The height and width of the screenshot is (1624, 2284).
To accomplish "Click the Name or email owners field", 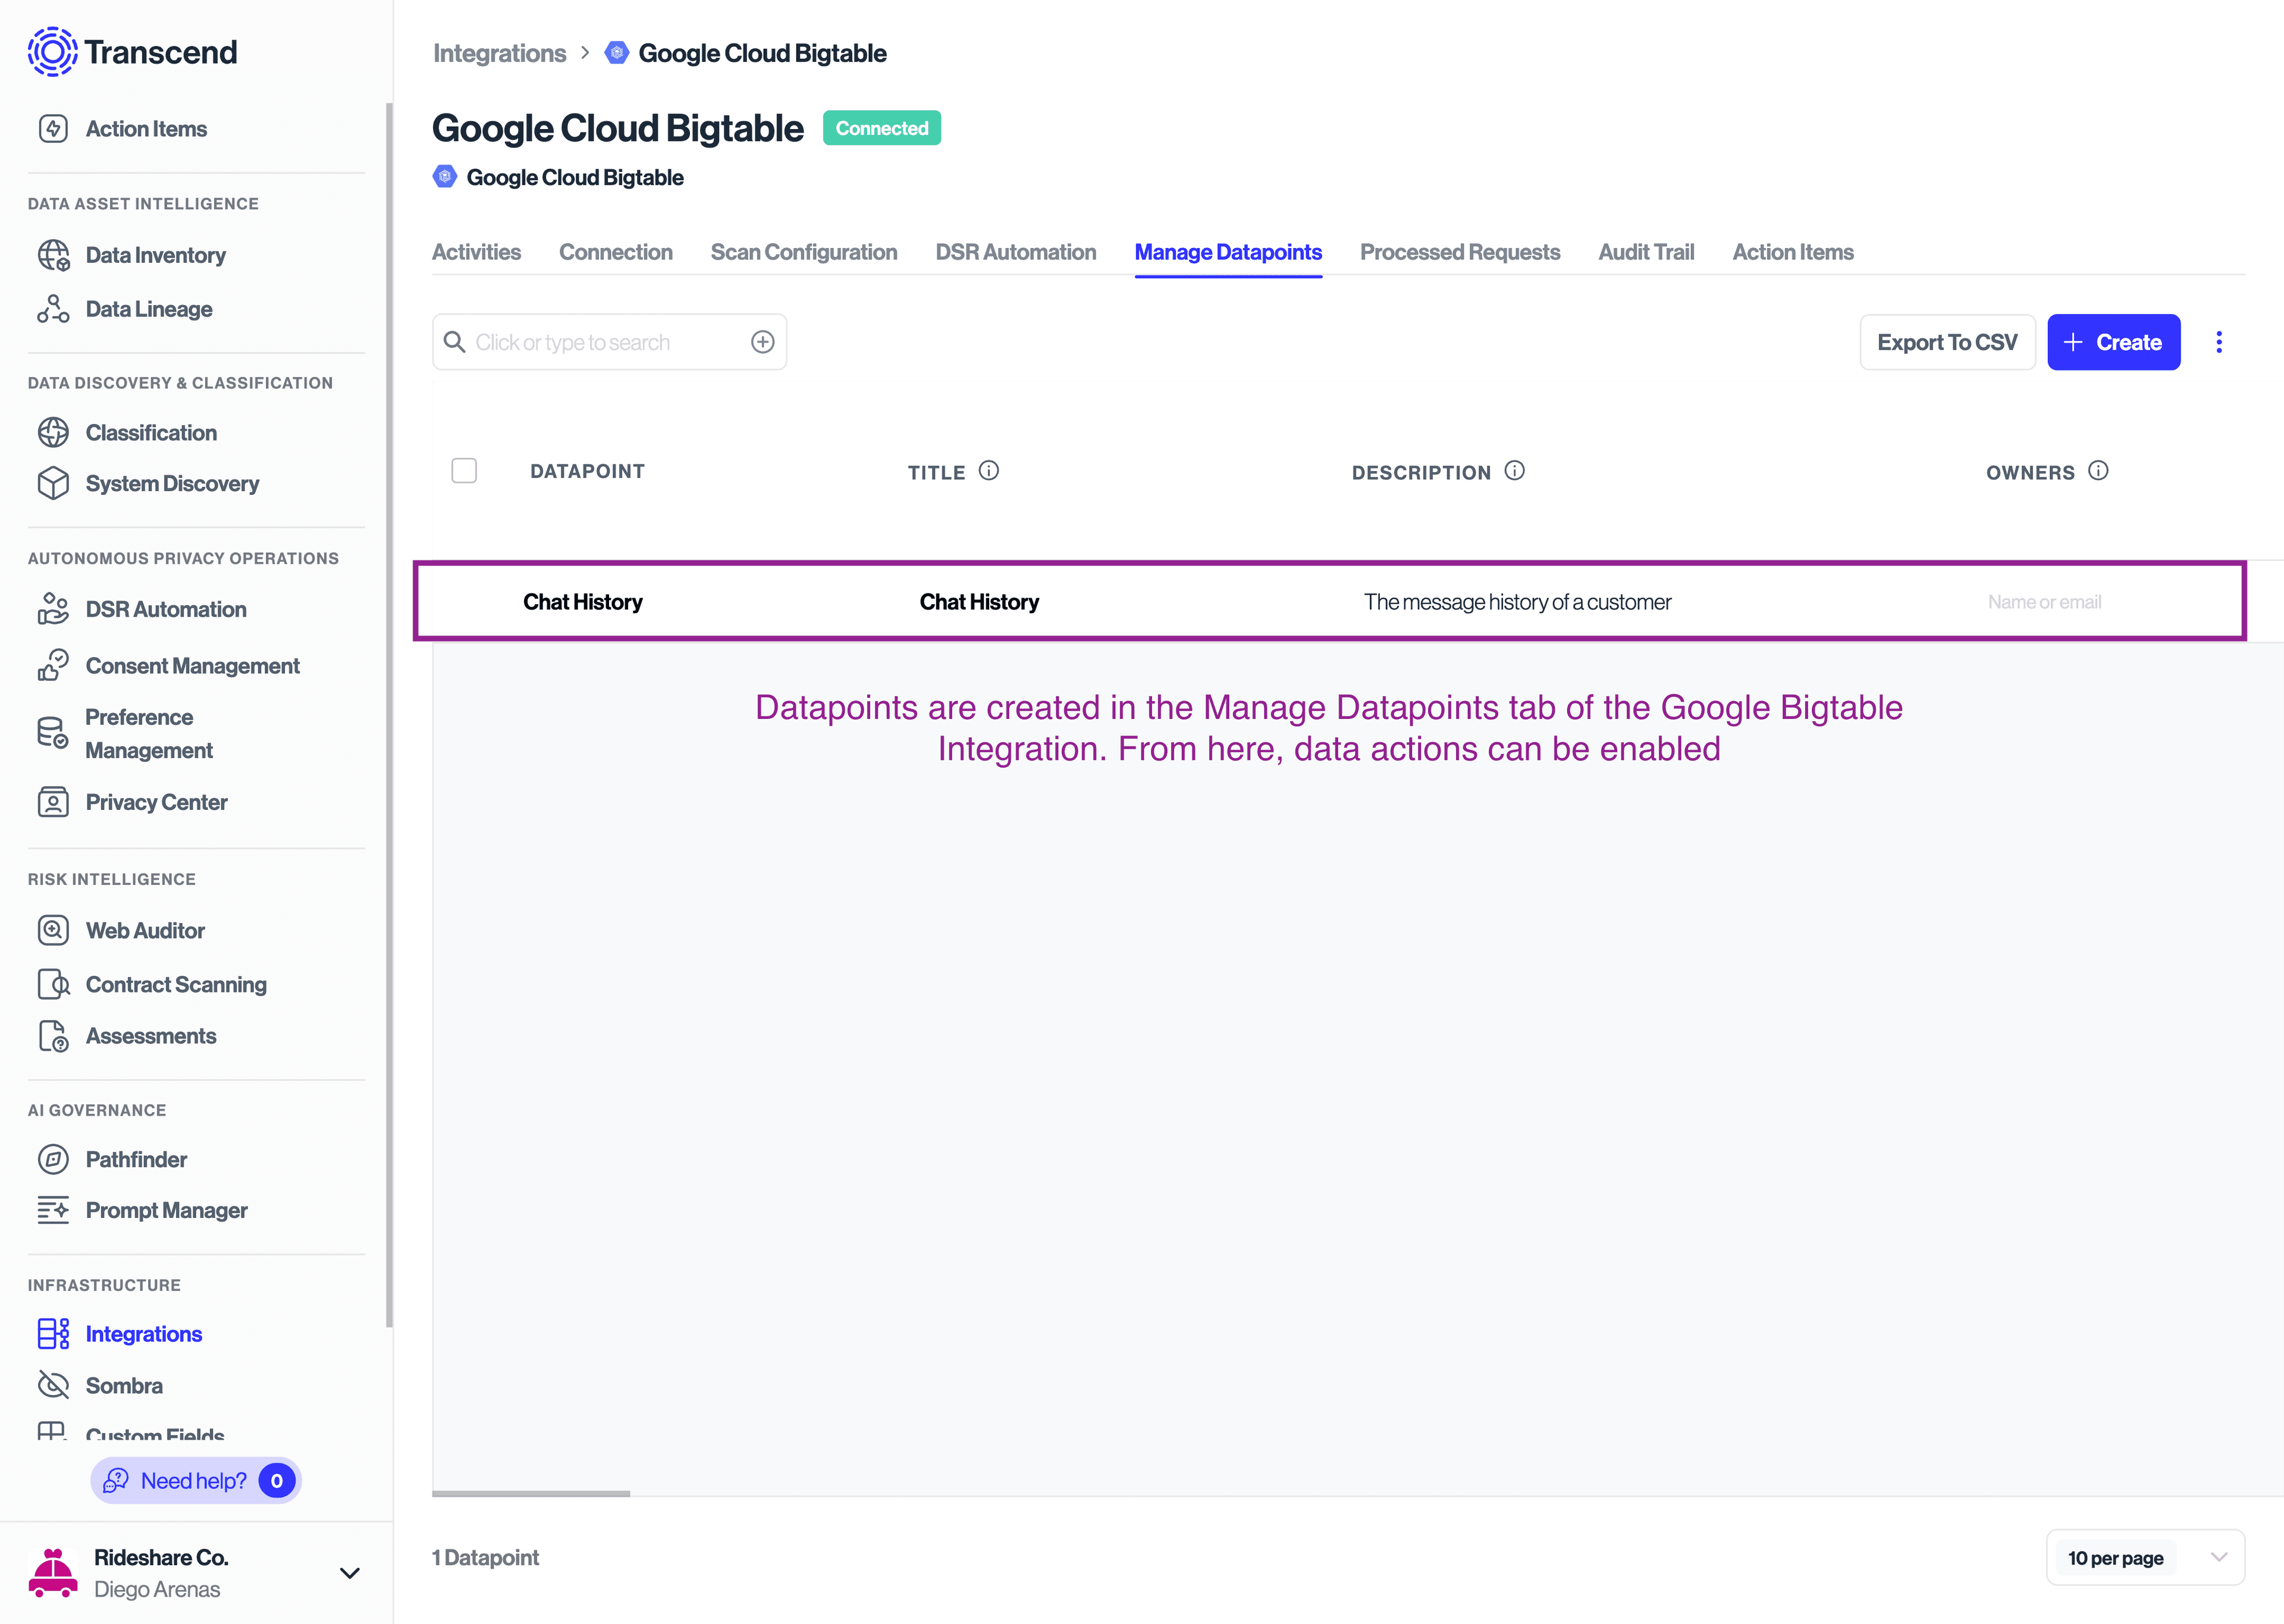I will [2044, 602].
